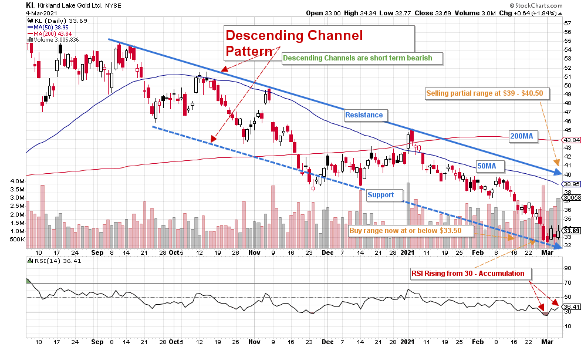This screenshot has height=347, width=581.
Task: Click the 90 level on RSI axis
Action: (568, 268)
